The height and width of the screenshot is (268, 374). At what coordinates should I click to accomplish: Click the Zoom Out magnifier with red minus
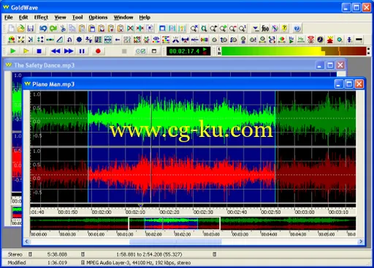pos(233,29)
